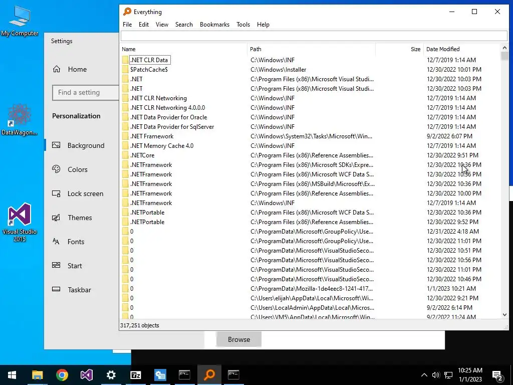Viewport: 513px width, 385px height.
Task: Open the Search menu in Everything
Action: pyautogui.click(x=183, y=25)
